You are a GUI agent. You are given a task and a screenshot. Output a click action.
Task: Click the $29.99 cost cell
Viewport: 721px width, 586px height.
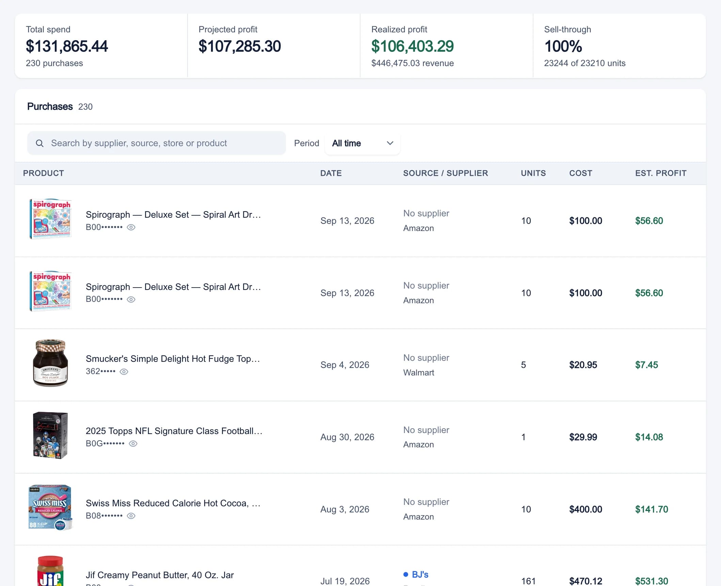click(583, 437)
